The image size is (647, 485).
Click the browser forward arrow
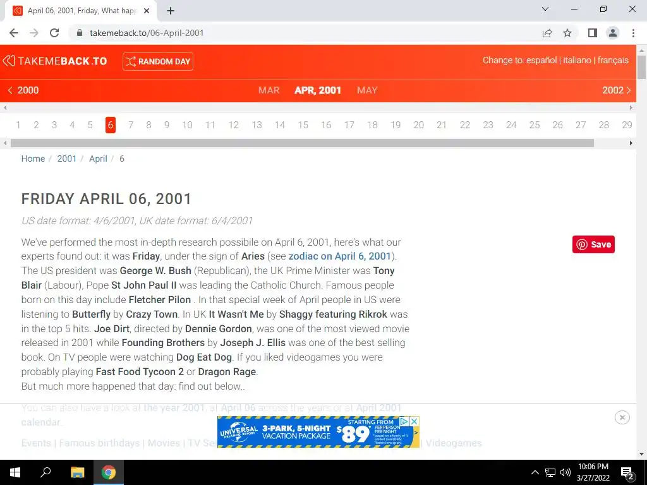[x=34, y=33]
